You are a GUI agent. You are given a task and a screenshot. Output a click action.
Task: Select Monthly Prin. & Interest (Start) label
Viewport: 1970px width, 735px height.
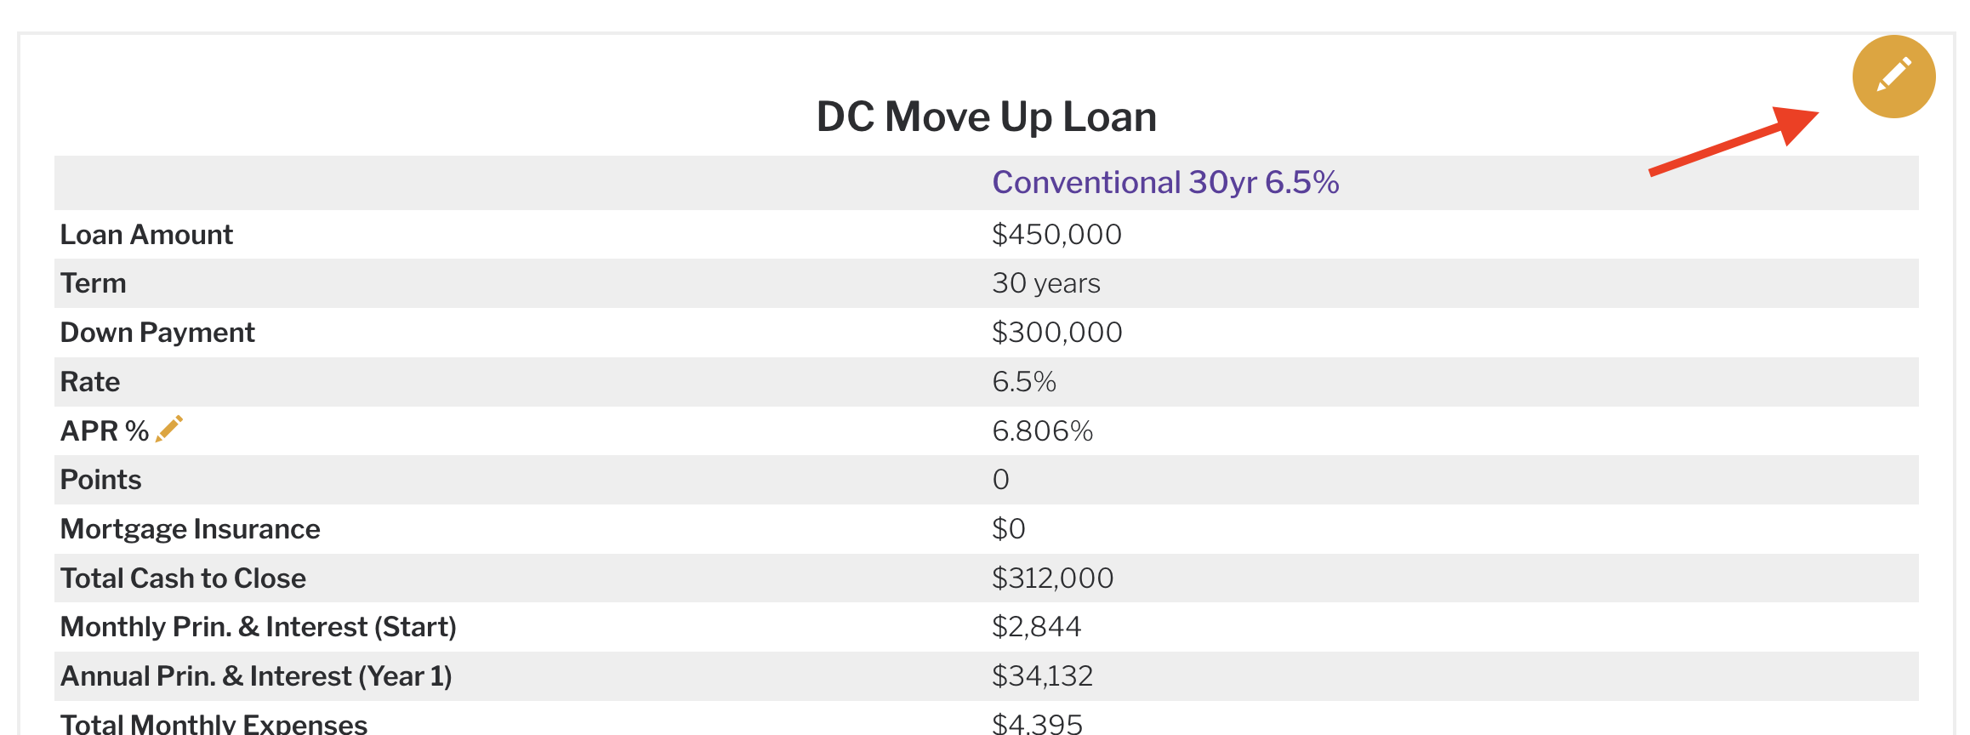[259, 627]
